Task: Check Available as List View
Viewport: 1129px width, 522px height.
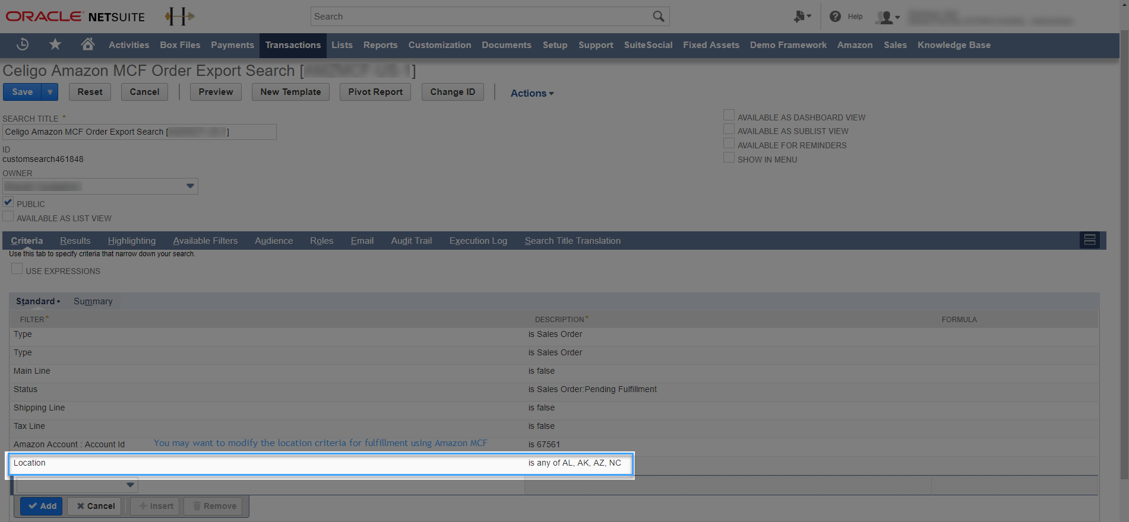Action: pos(8,217)
